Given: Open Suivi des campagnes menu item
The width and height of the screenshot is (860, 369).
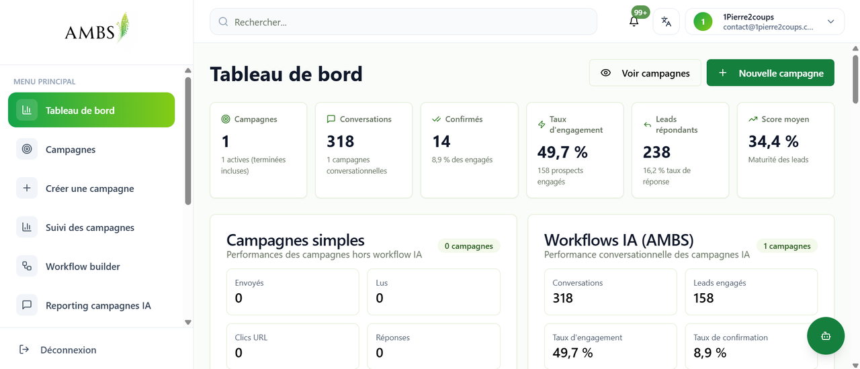Looking at the screenshot, I should [x=91, y=227].
